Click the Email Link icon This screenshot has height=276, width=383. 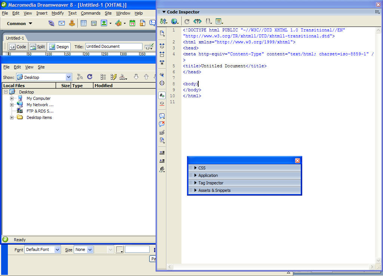62,23
